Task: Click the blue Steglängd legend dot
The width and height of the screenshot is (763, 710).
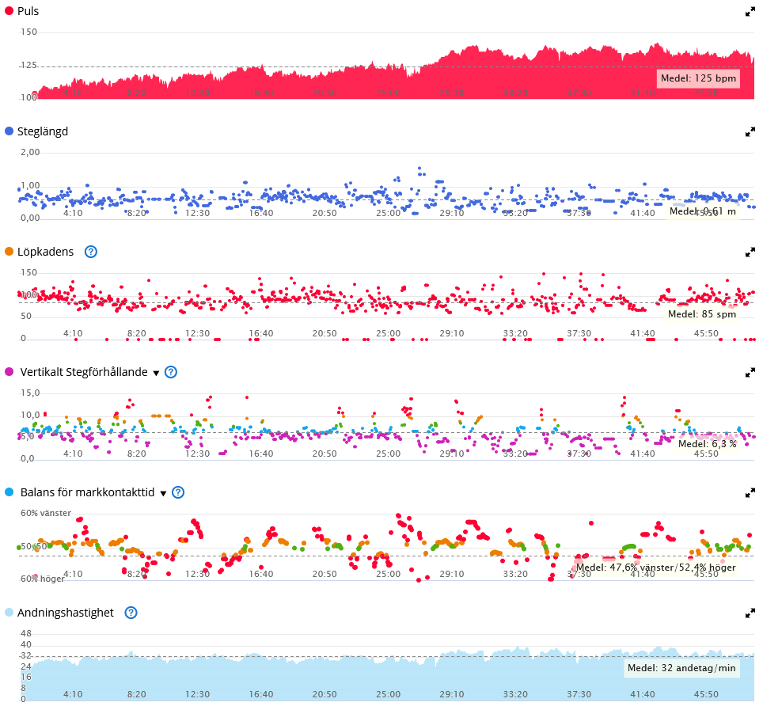Action: (x=9, y=131)
